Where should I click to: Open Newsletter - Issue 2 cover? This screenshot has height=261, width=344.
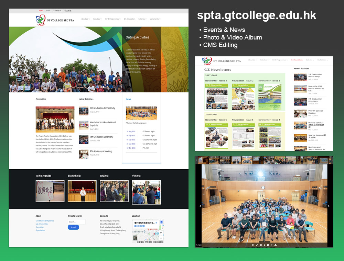click(243, 97)
